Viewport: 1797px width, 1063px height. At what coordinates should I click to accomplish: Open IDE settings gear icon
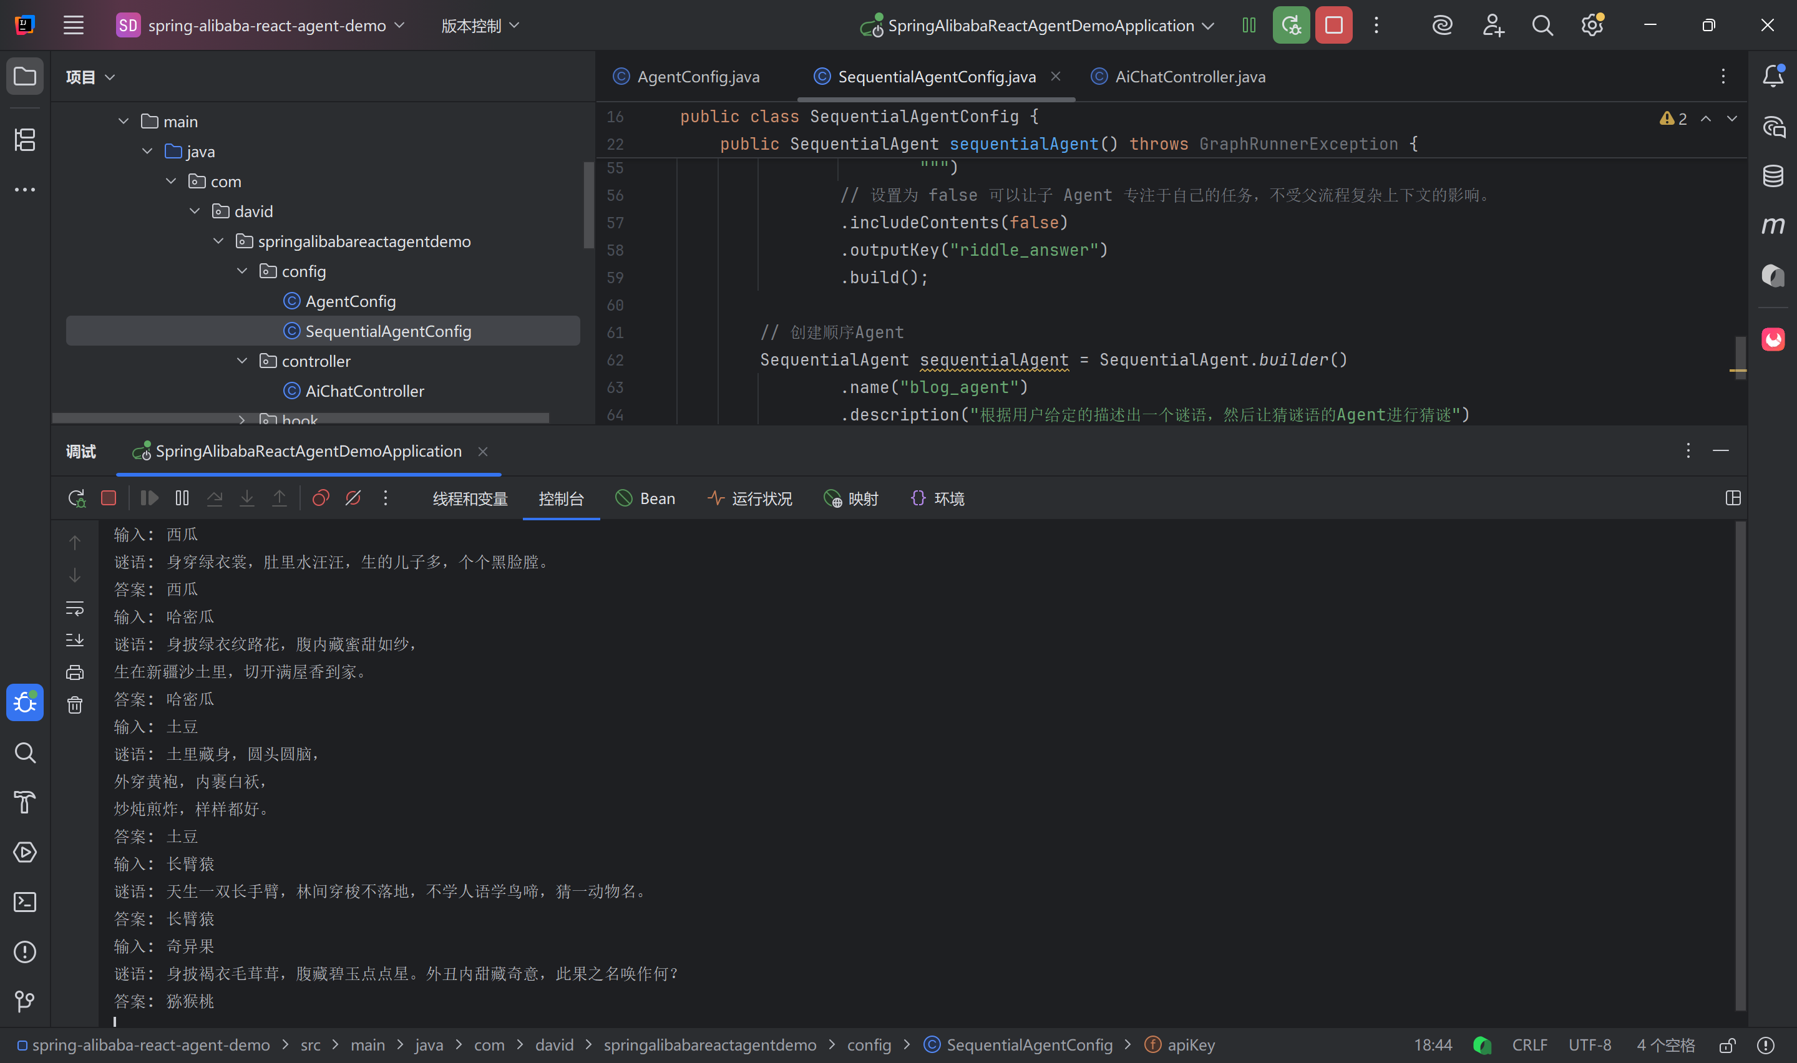tap(1592, 26)
